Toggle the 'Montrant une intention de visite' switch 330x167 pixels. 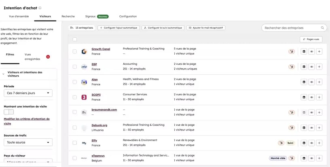pyautogui.click(x=9, y=112)
